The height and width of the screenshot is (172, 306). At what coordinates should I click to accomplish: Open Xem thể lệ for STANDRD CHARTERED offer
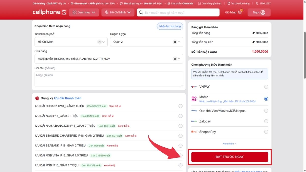(x=131, y=136)
